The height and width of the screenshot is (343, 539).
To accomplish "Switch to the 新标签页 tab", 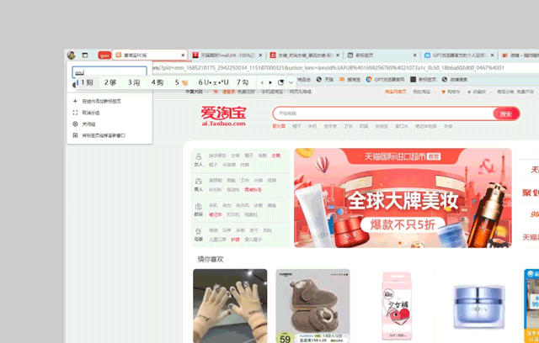I will pyautogui.click(x=382, y=55).
